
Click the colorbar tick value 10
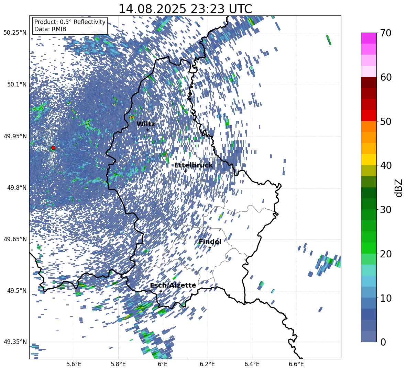click(x=385, y=298)
